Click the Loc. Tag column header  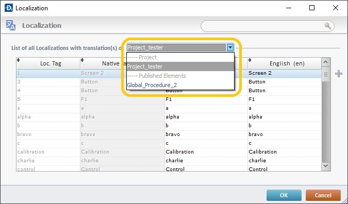click(x=48, y=63)
